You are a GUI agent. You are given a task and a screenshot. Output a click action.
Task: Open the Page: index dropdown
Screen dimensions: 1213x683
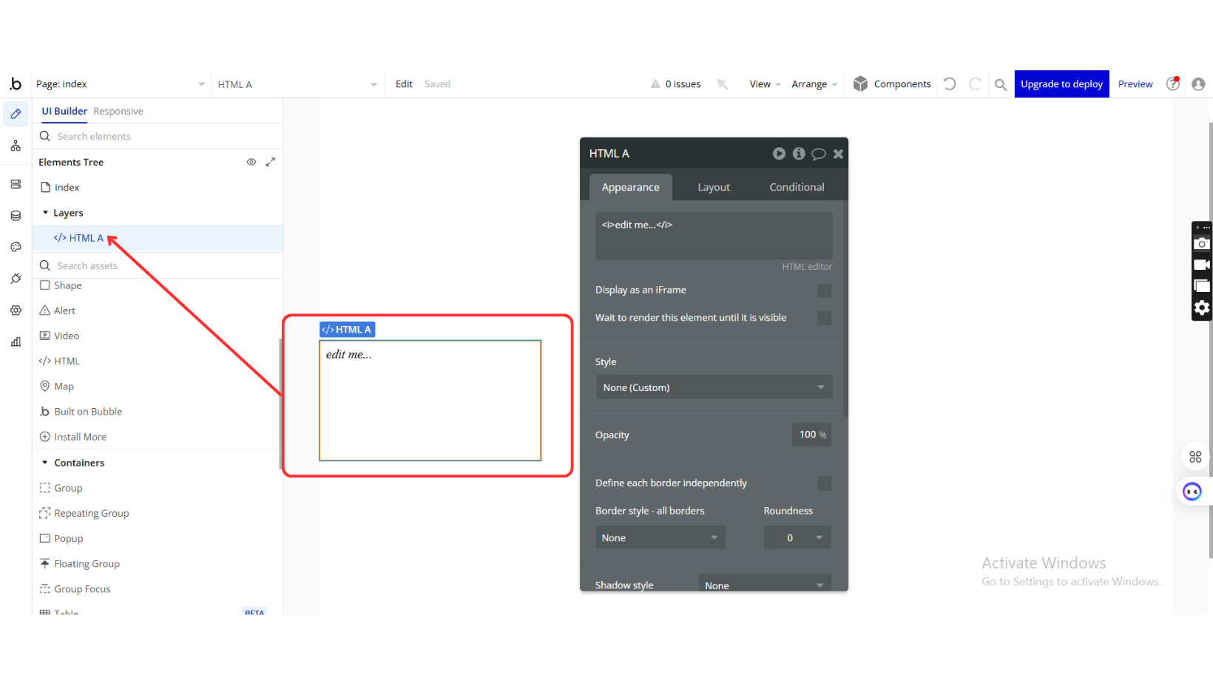pyautogui.click(x=121, y=84)
